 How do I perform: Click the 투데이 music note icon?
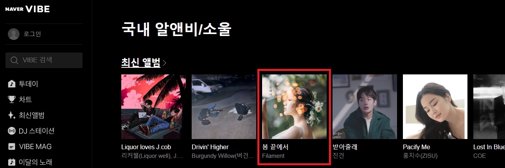pos(12,84)
